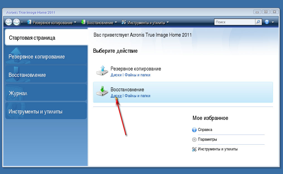This screenshot has height=174, width=283.
Task: Click the back navigation arrow button
Action: tap(8, 22)
